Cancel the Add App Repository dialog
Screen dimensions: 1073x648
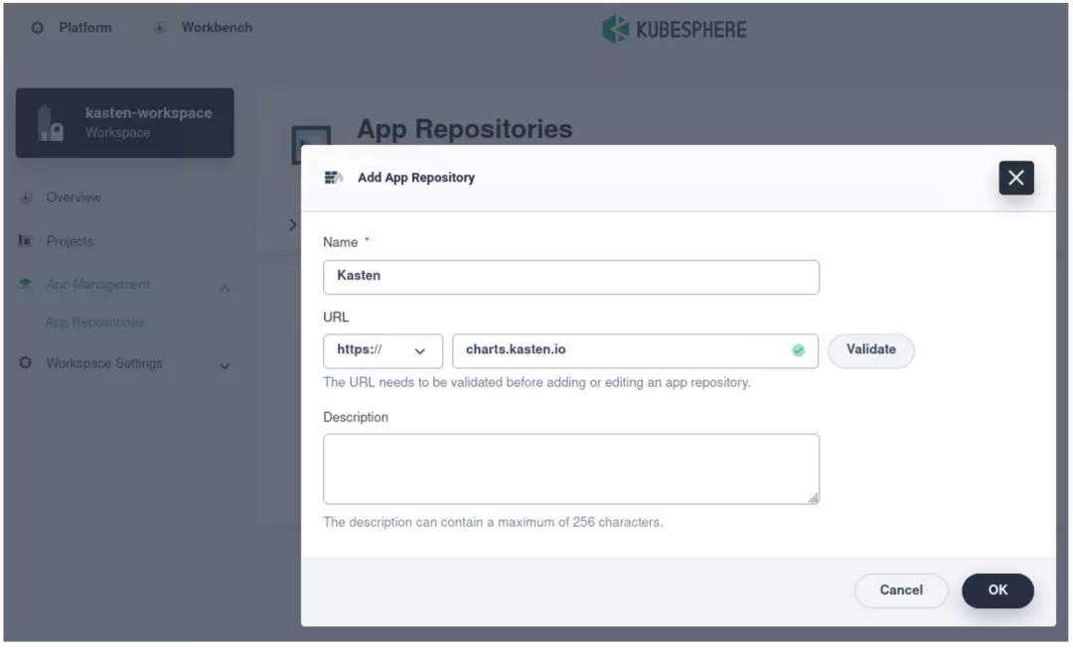901,590
